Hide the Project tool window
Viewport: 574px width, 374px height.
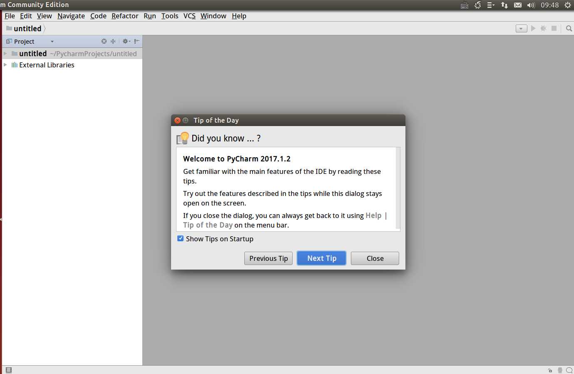coord(137,41)
